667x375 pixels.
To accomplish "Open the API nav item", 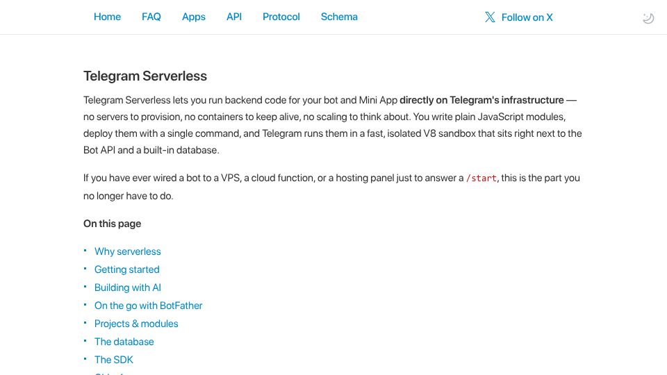I will 234,17.
